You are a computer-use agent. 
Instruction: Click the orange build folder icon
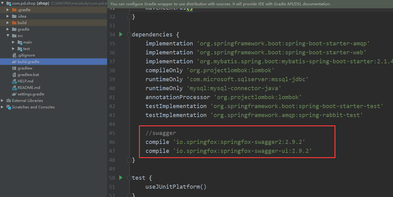coord(14,23)
